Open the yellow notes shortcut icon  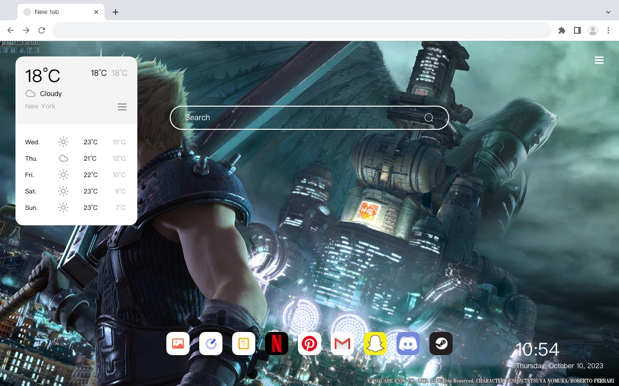(x=244, y=344)
